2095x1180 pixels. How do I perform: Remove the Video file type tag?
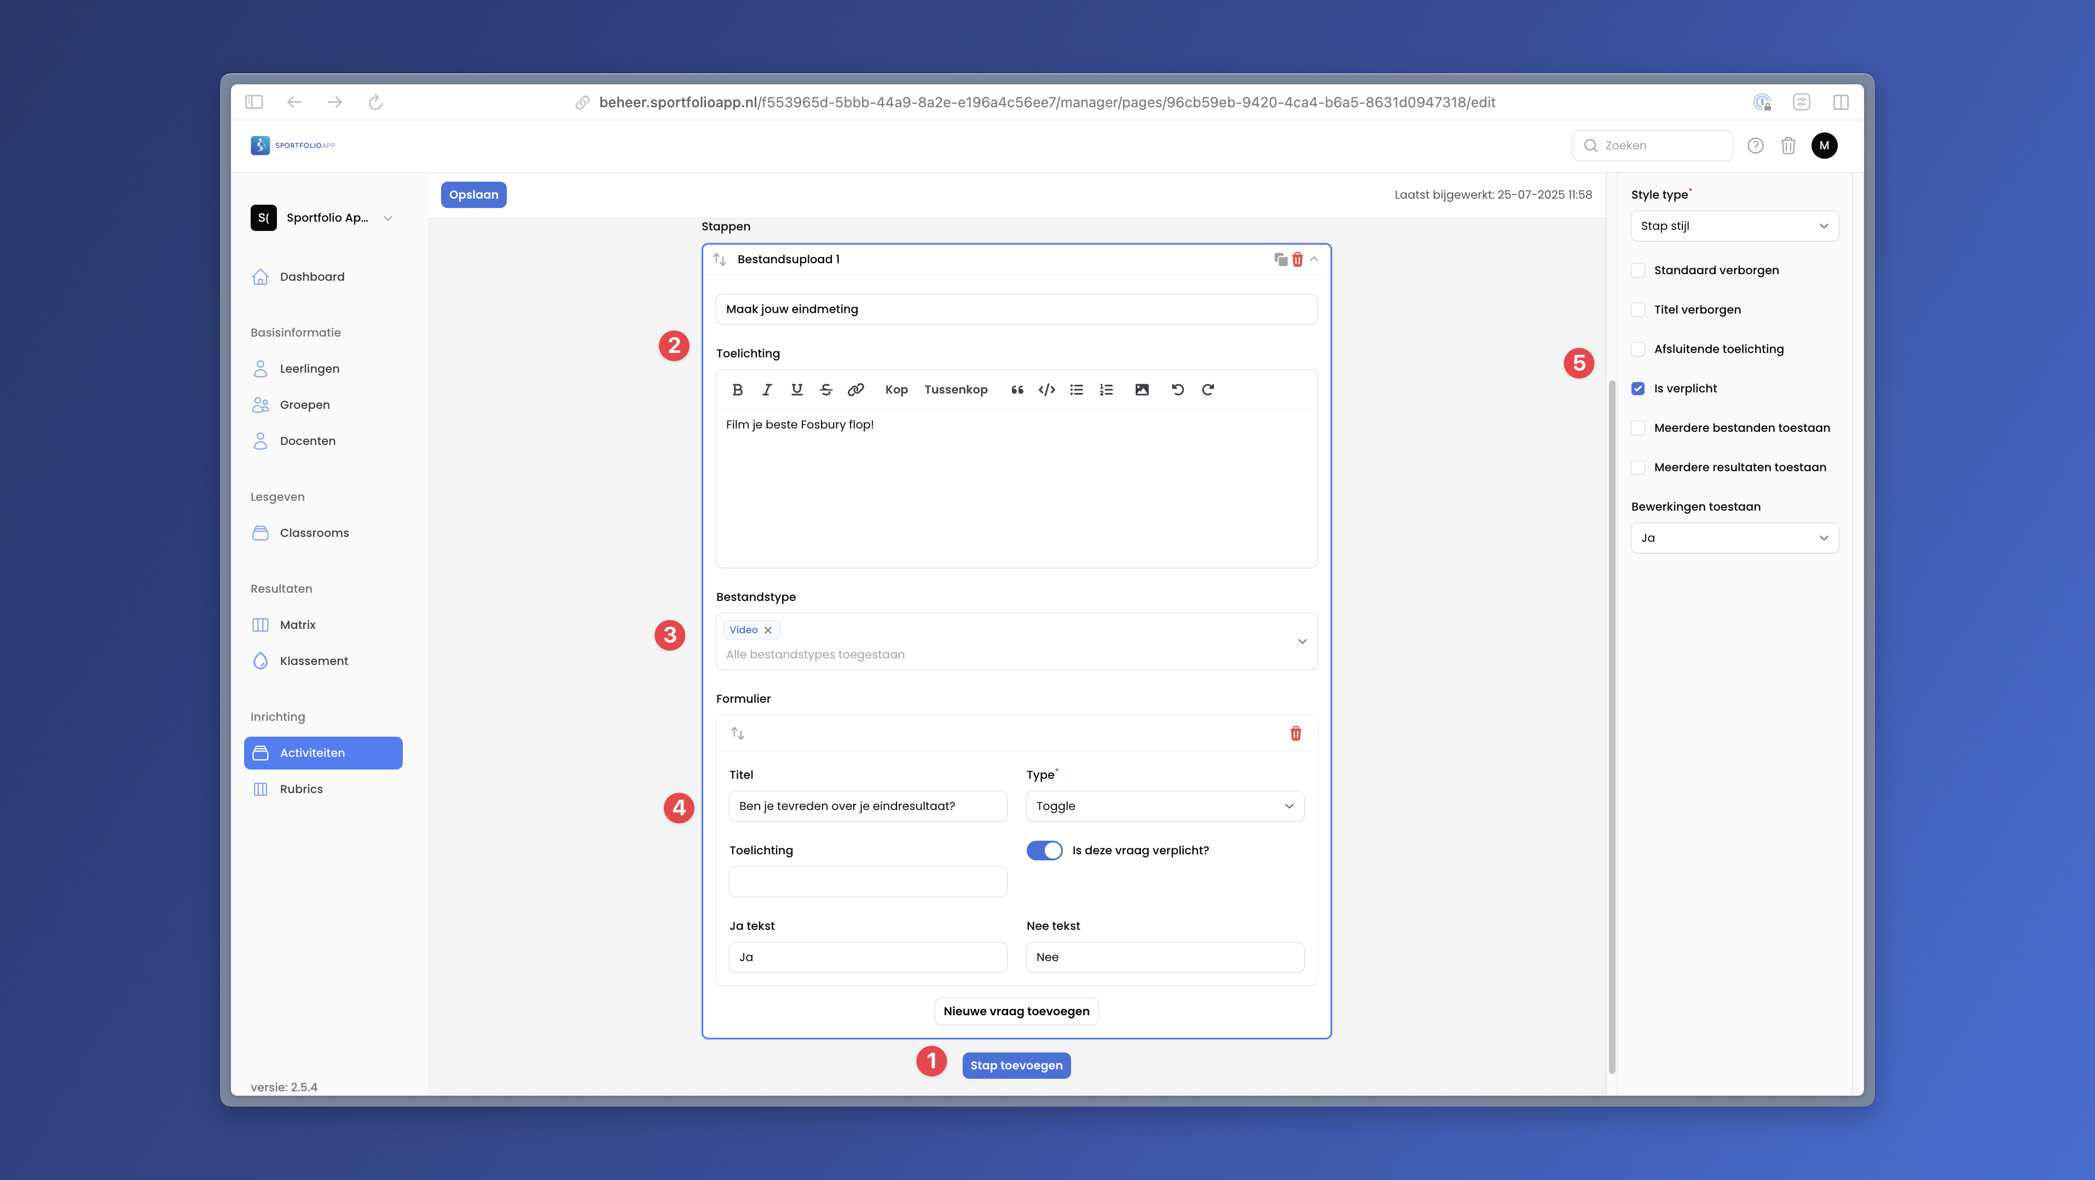click(x=768, y=631)
